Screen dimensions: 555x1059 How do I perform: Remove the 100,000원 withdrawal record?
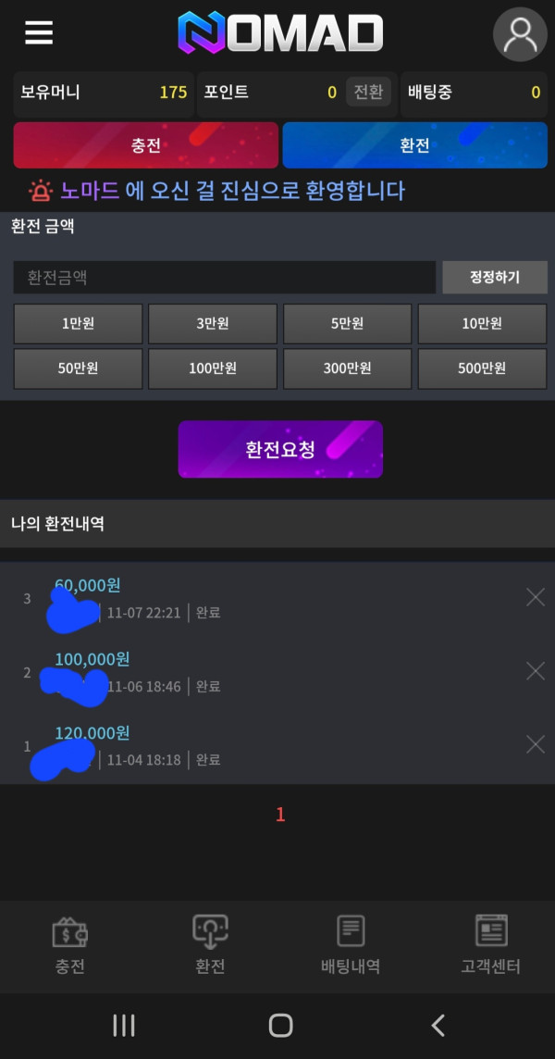point(536,670)
